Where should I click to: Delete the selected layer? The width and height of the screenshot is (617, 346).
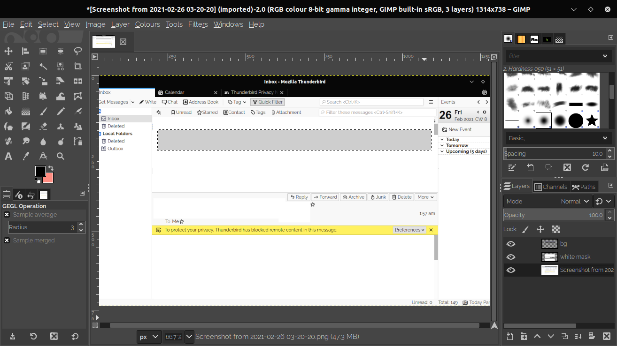[x=606, y=336]
